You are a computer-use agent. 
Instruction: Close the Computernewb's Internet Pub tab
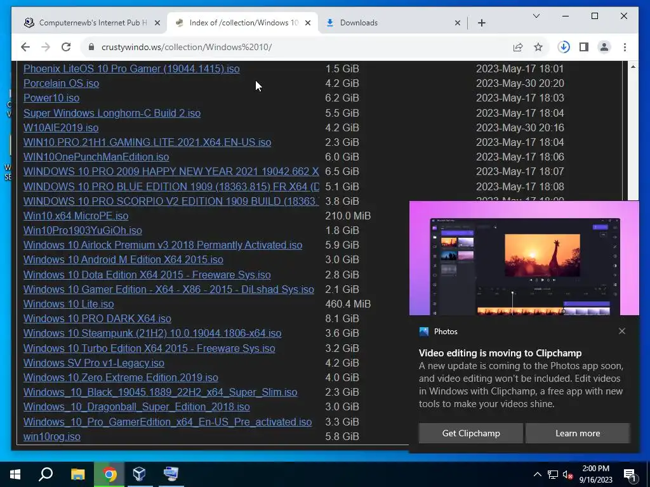157,23
